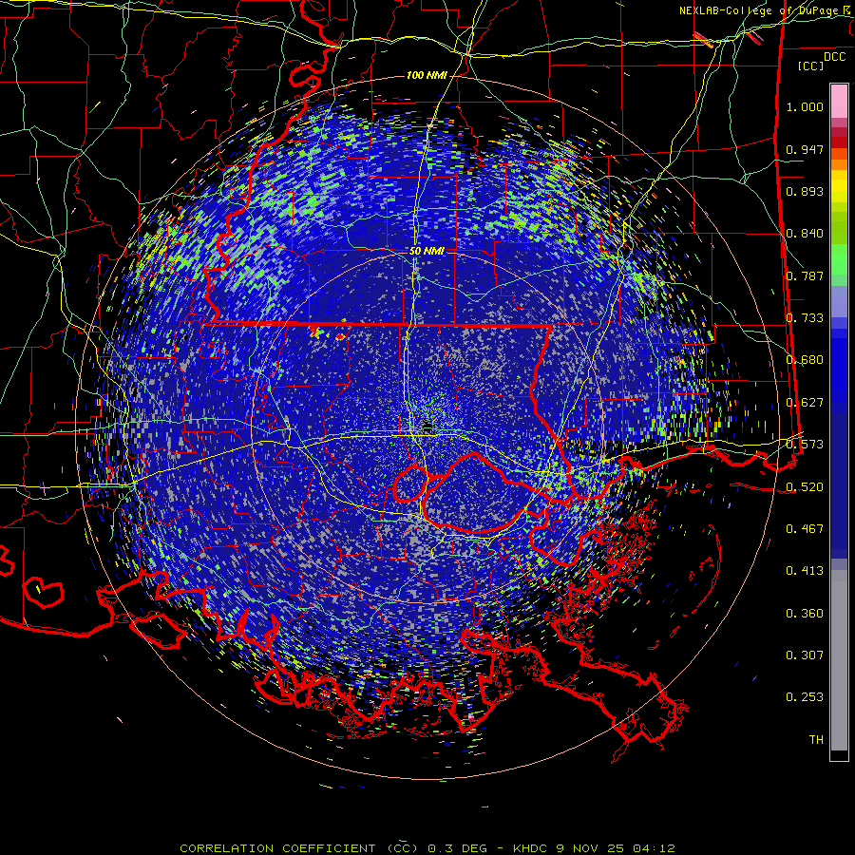Click the [CC] units label
Image resolution: width=855 pixels, height=855 pixels.
click(x=811, y=66)
